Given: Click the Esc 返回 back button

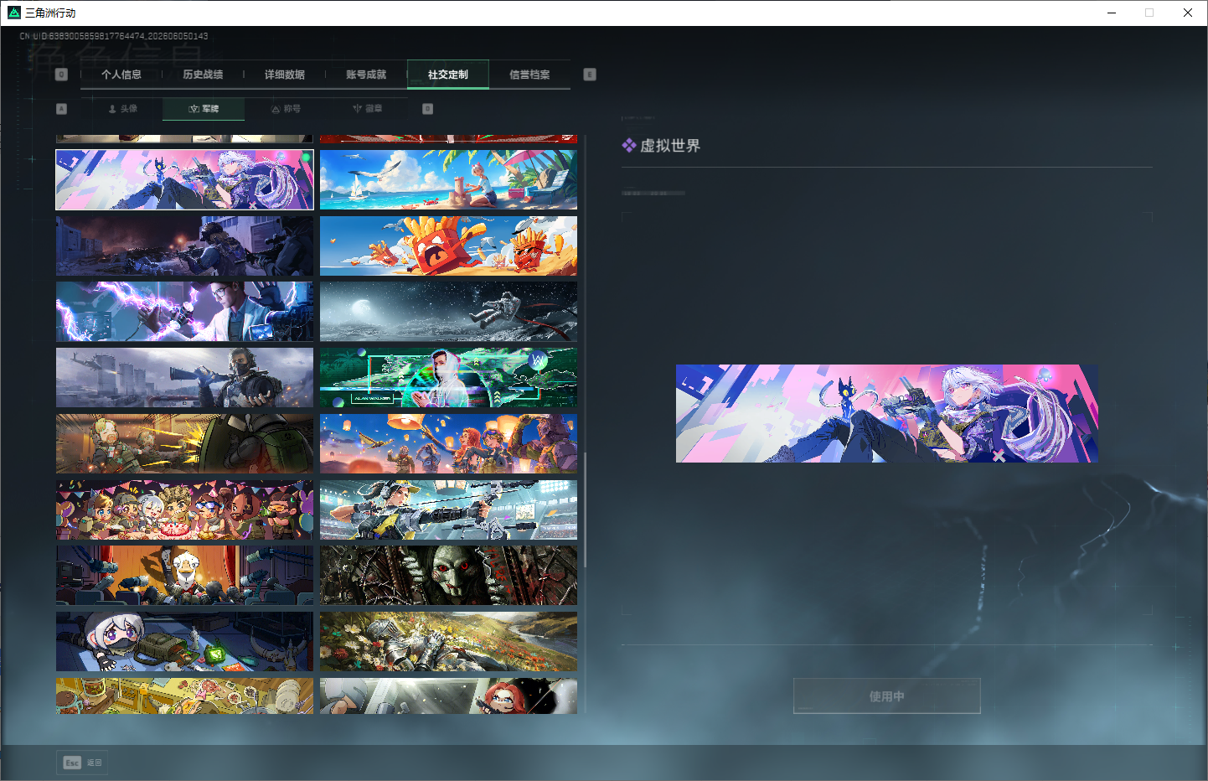Looking at the screenshot, I should [82, 763].
